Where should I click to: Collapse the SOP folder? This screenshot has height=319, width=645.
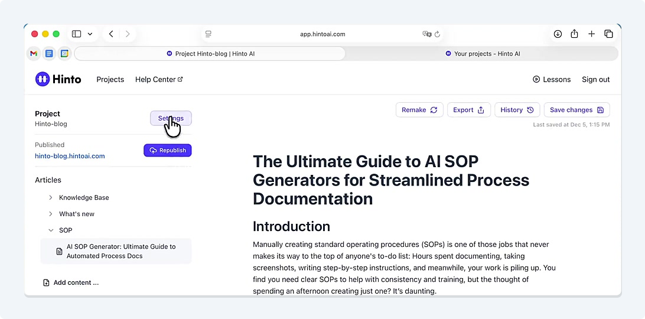pyautogui.click(x=51, y=230)
